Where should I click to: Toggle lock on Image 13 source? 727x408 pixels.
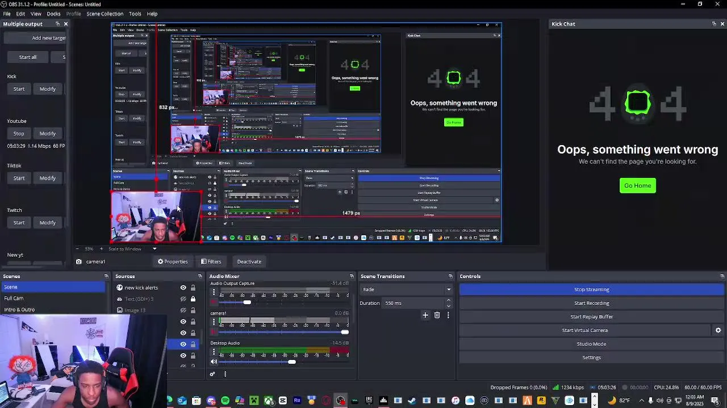click(x=193, y=311)
